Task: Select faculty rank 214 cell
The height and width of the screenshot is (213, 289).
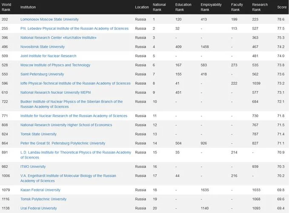Action: pyautogui.click(x=234, y=153)
